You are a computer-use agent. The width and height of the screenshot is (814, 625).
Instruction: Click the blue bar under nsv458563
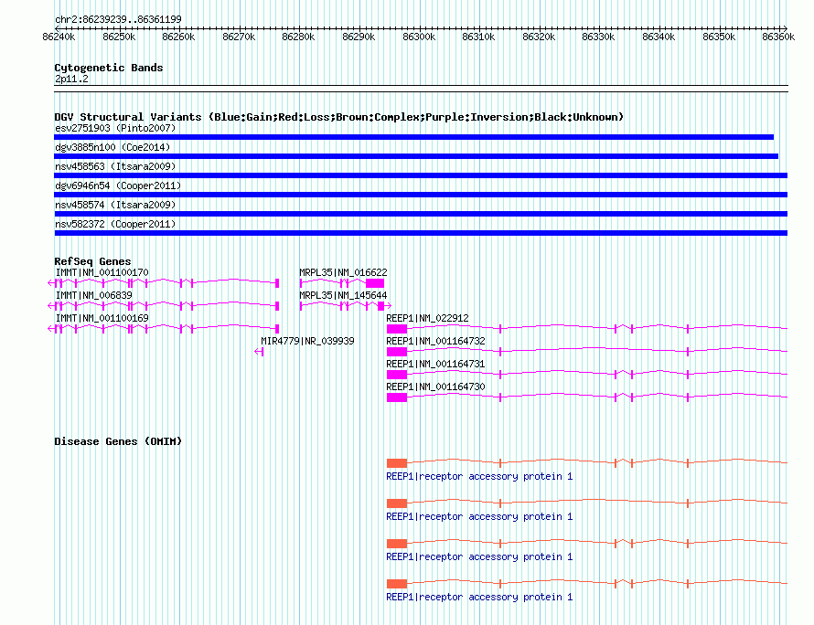421,175
